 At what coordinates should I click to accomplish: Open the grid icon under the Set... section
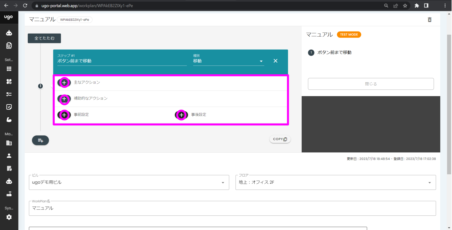(9, 69)
